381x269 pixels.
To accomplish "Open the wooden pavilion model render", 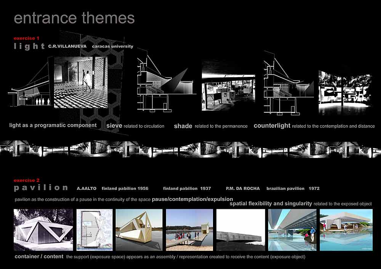I will (x=139, y=230).
